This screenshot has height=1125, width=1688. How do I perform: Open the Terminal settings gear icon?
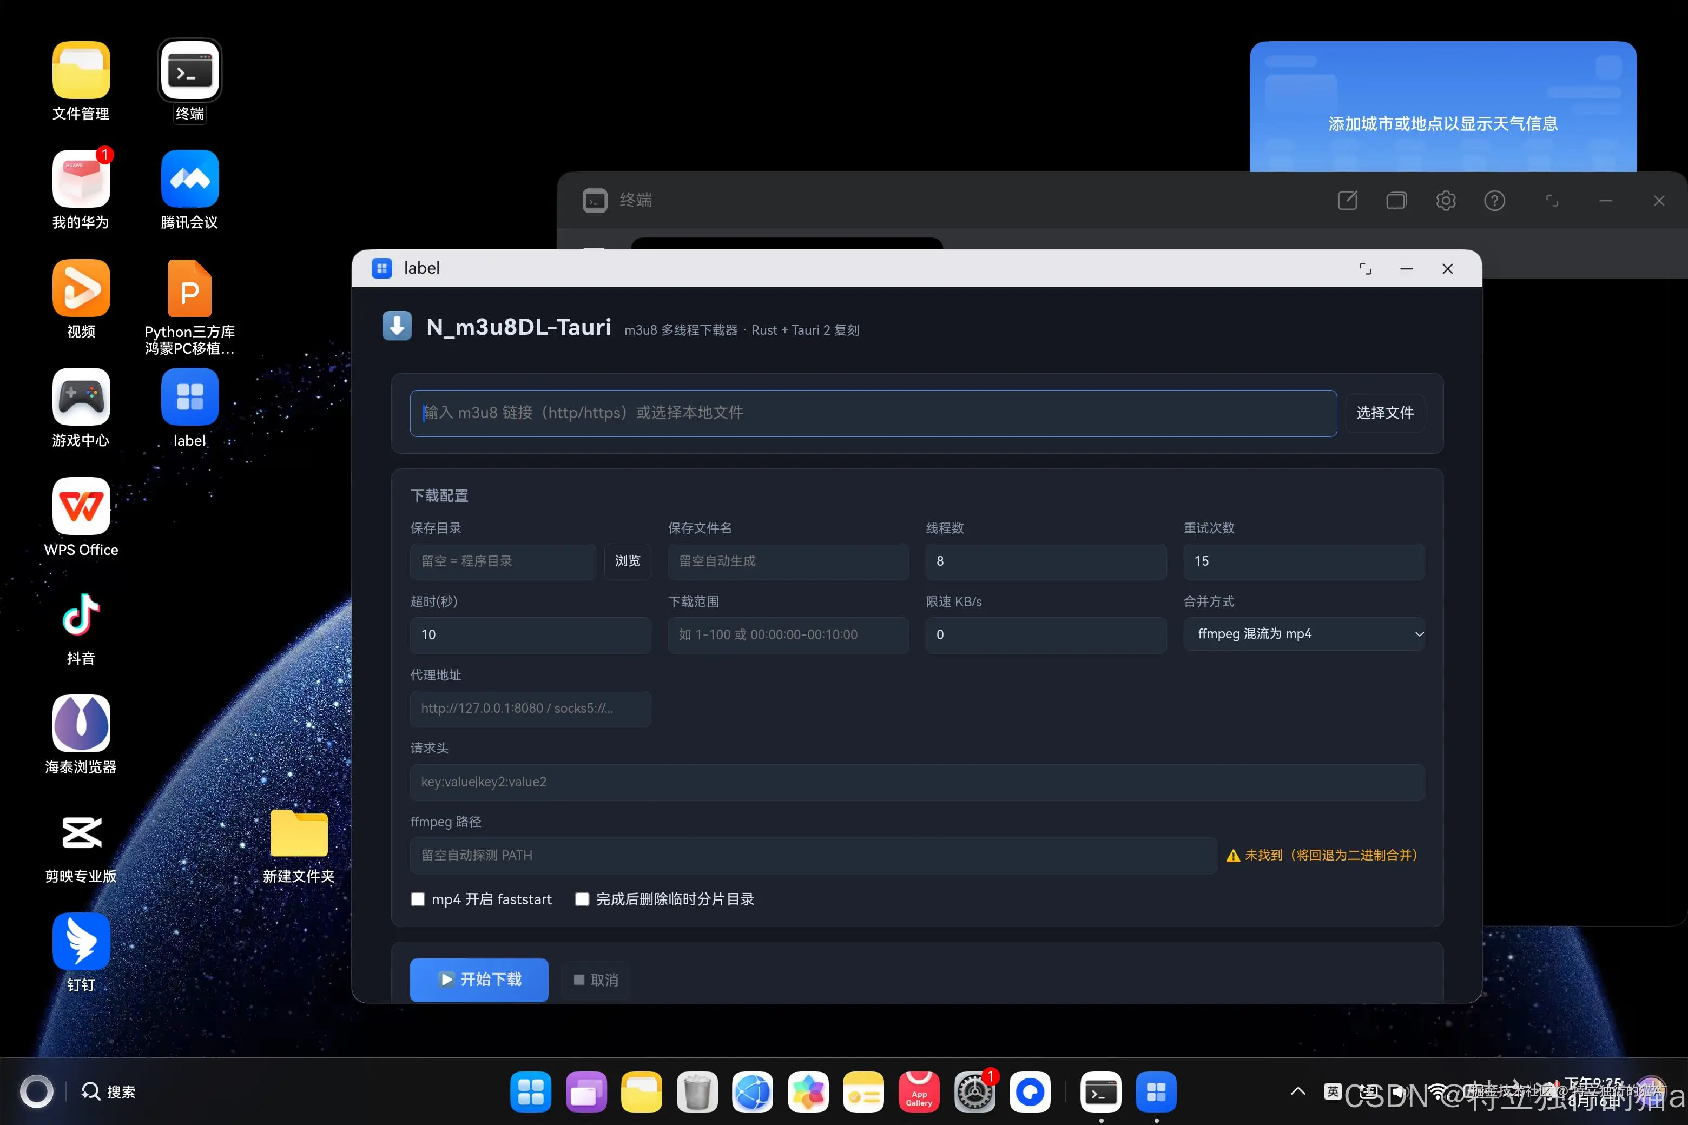(1446, 200)
